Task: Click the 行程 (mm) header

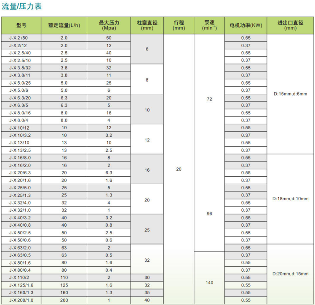Action: click(179, 25)
